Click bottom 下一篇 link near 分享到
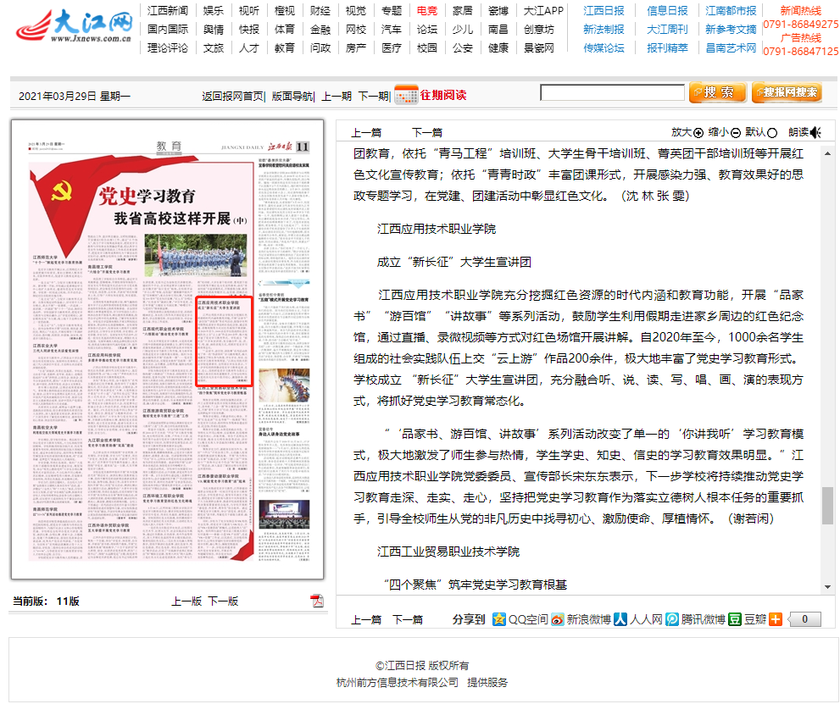This screenshot has height=704, width=840. tap(407, 620)
